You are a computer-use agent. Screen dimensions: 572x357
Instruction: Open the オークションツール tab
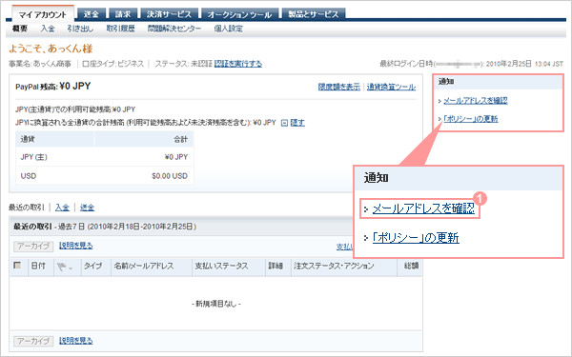(x=239, y=14)
